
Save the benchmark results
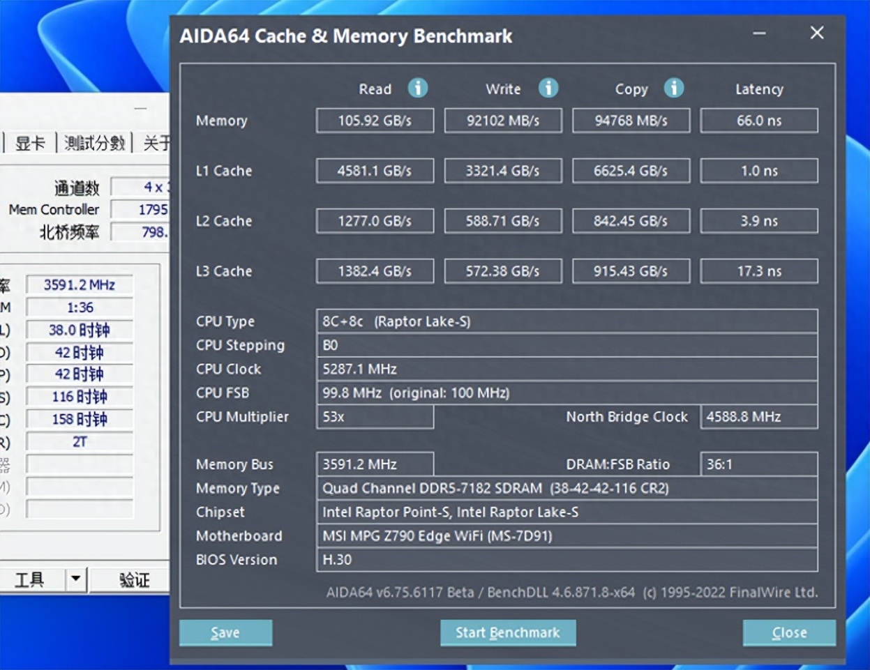pos(225,632)
